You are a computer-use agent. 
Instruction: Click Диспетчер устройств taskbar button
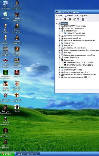28,154
